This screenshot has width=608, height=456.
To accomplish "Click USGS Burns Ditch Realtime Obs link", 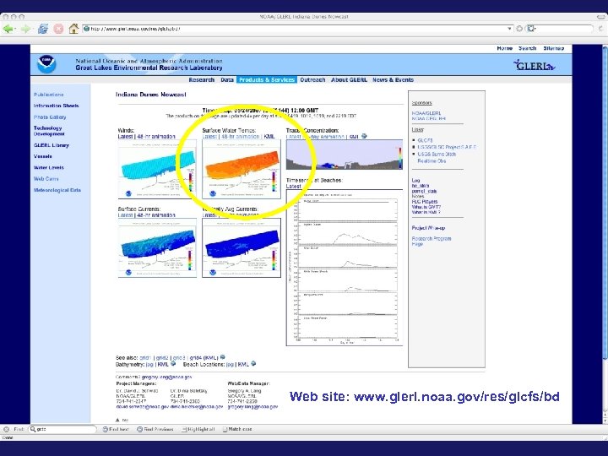I will (437, 157).
